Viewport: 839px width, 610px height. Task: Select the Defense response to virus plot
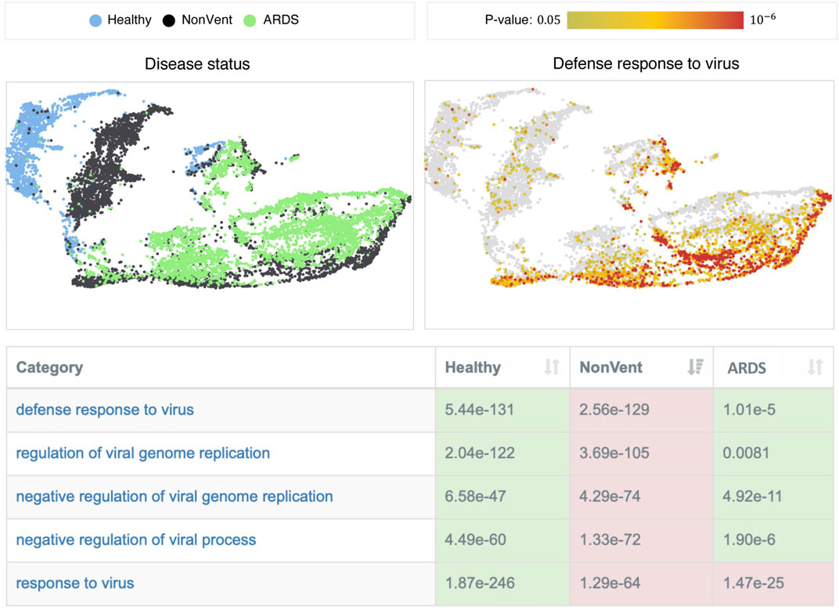tap(629, 204)
